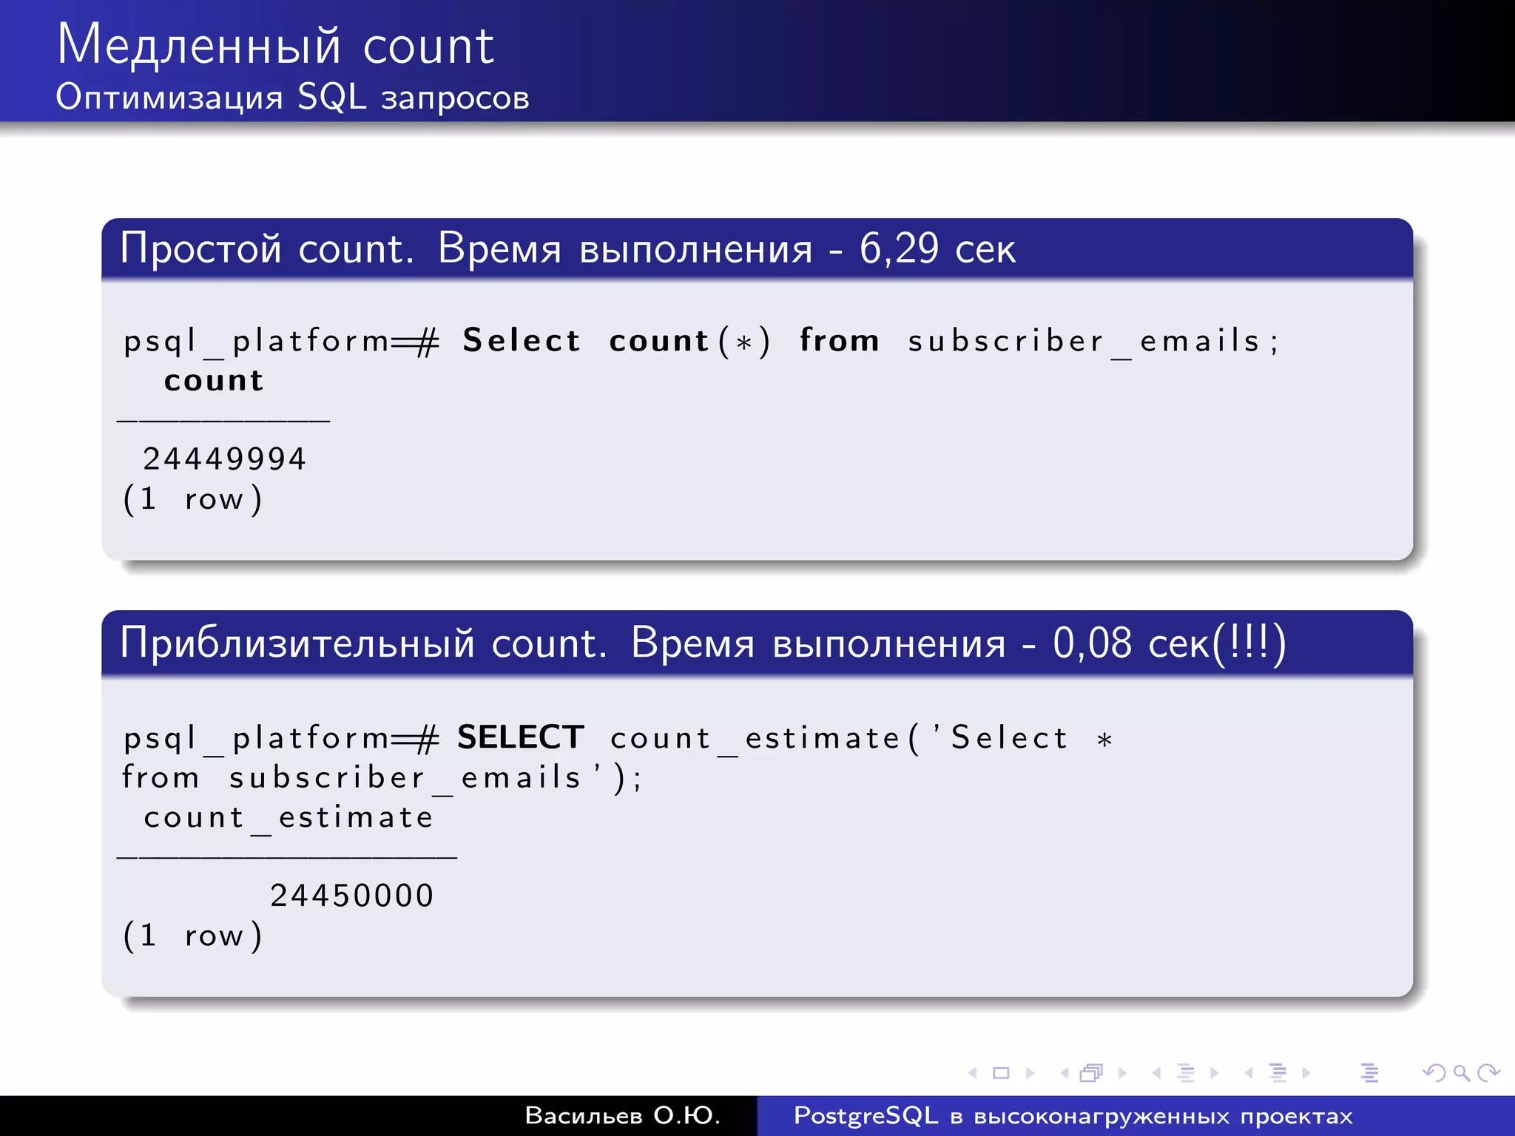Click the 'count_estimate' column header

tap(289, 818)
